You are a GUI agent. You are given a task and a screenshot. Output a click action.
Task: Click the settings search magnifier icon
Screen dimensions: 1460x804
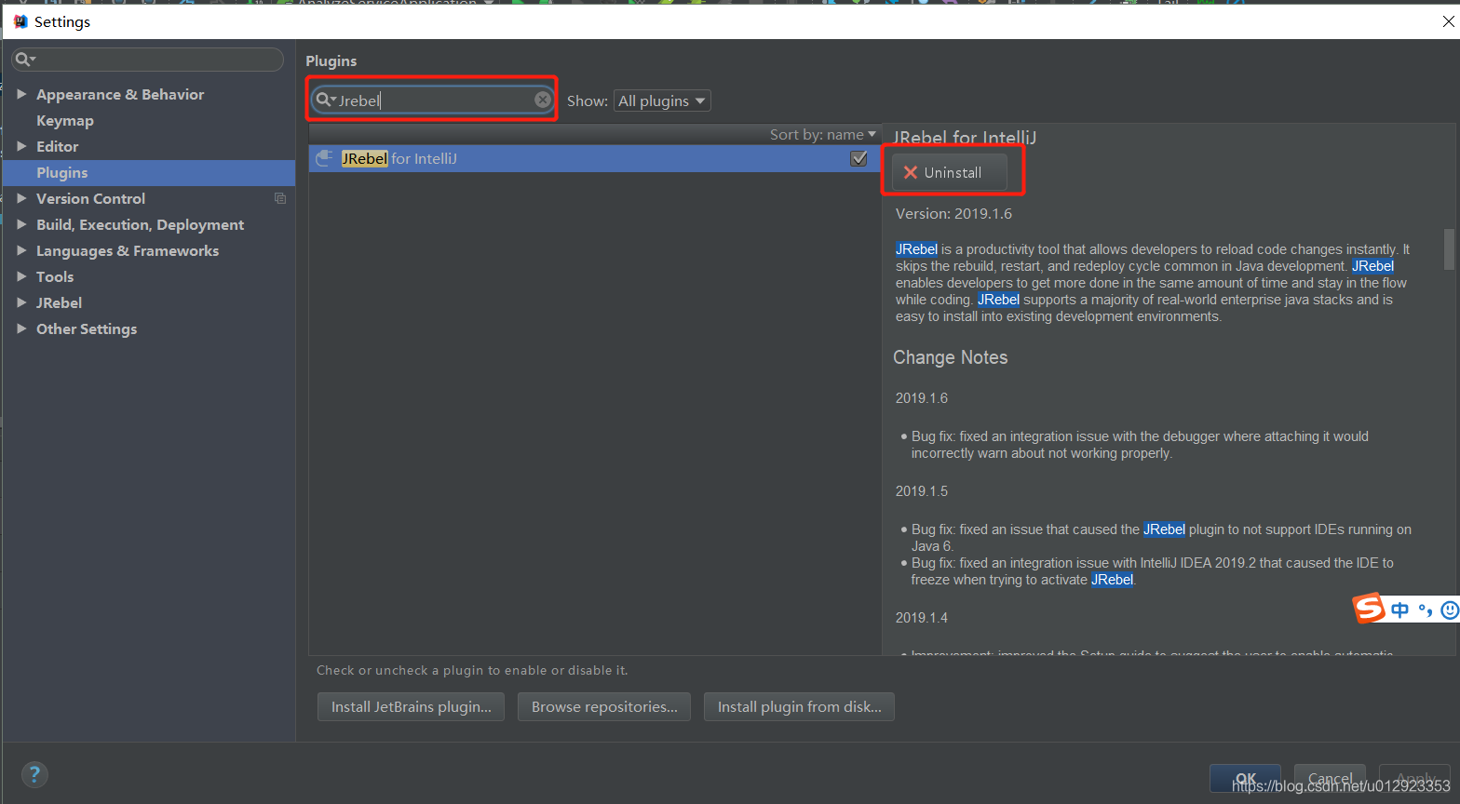23,60
